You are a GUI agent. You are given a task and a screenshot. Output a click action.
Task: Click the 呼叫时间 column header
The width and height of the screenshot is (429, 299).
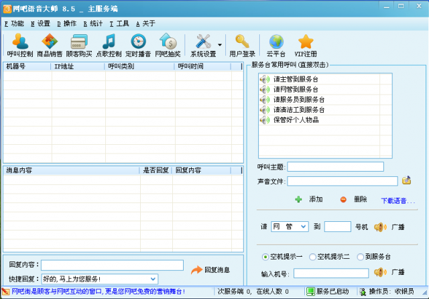pyautogui.click(x=202, y=66)
